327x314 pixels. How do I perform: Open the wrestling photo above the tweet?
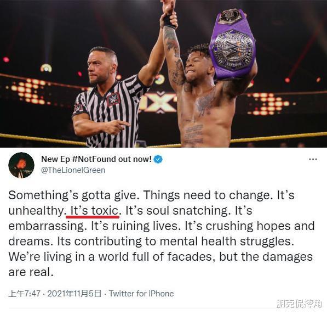tap(163, 74)
